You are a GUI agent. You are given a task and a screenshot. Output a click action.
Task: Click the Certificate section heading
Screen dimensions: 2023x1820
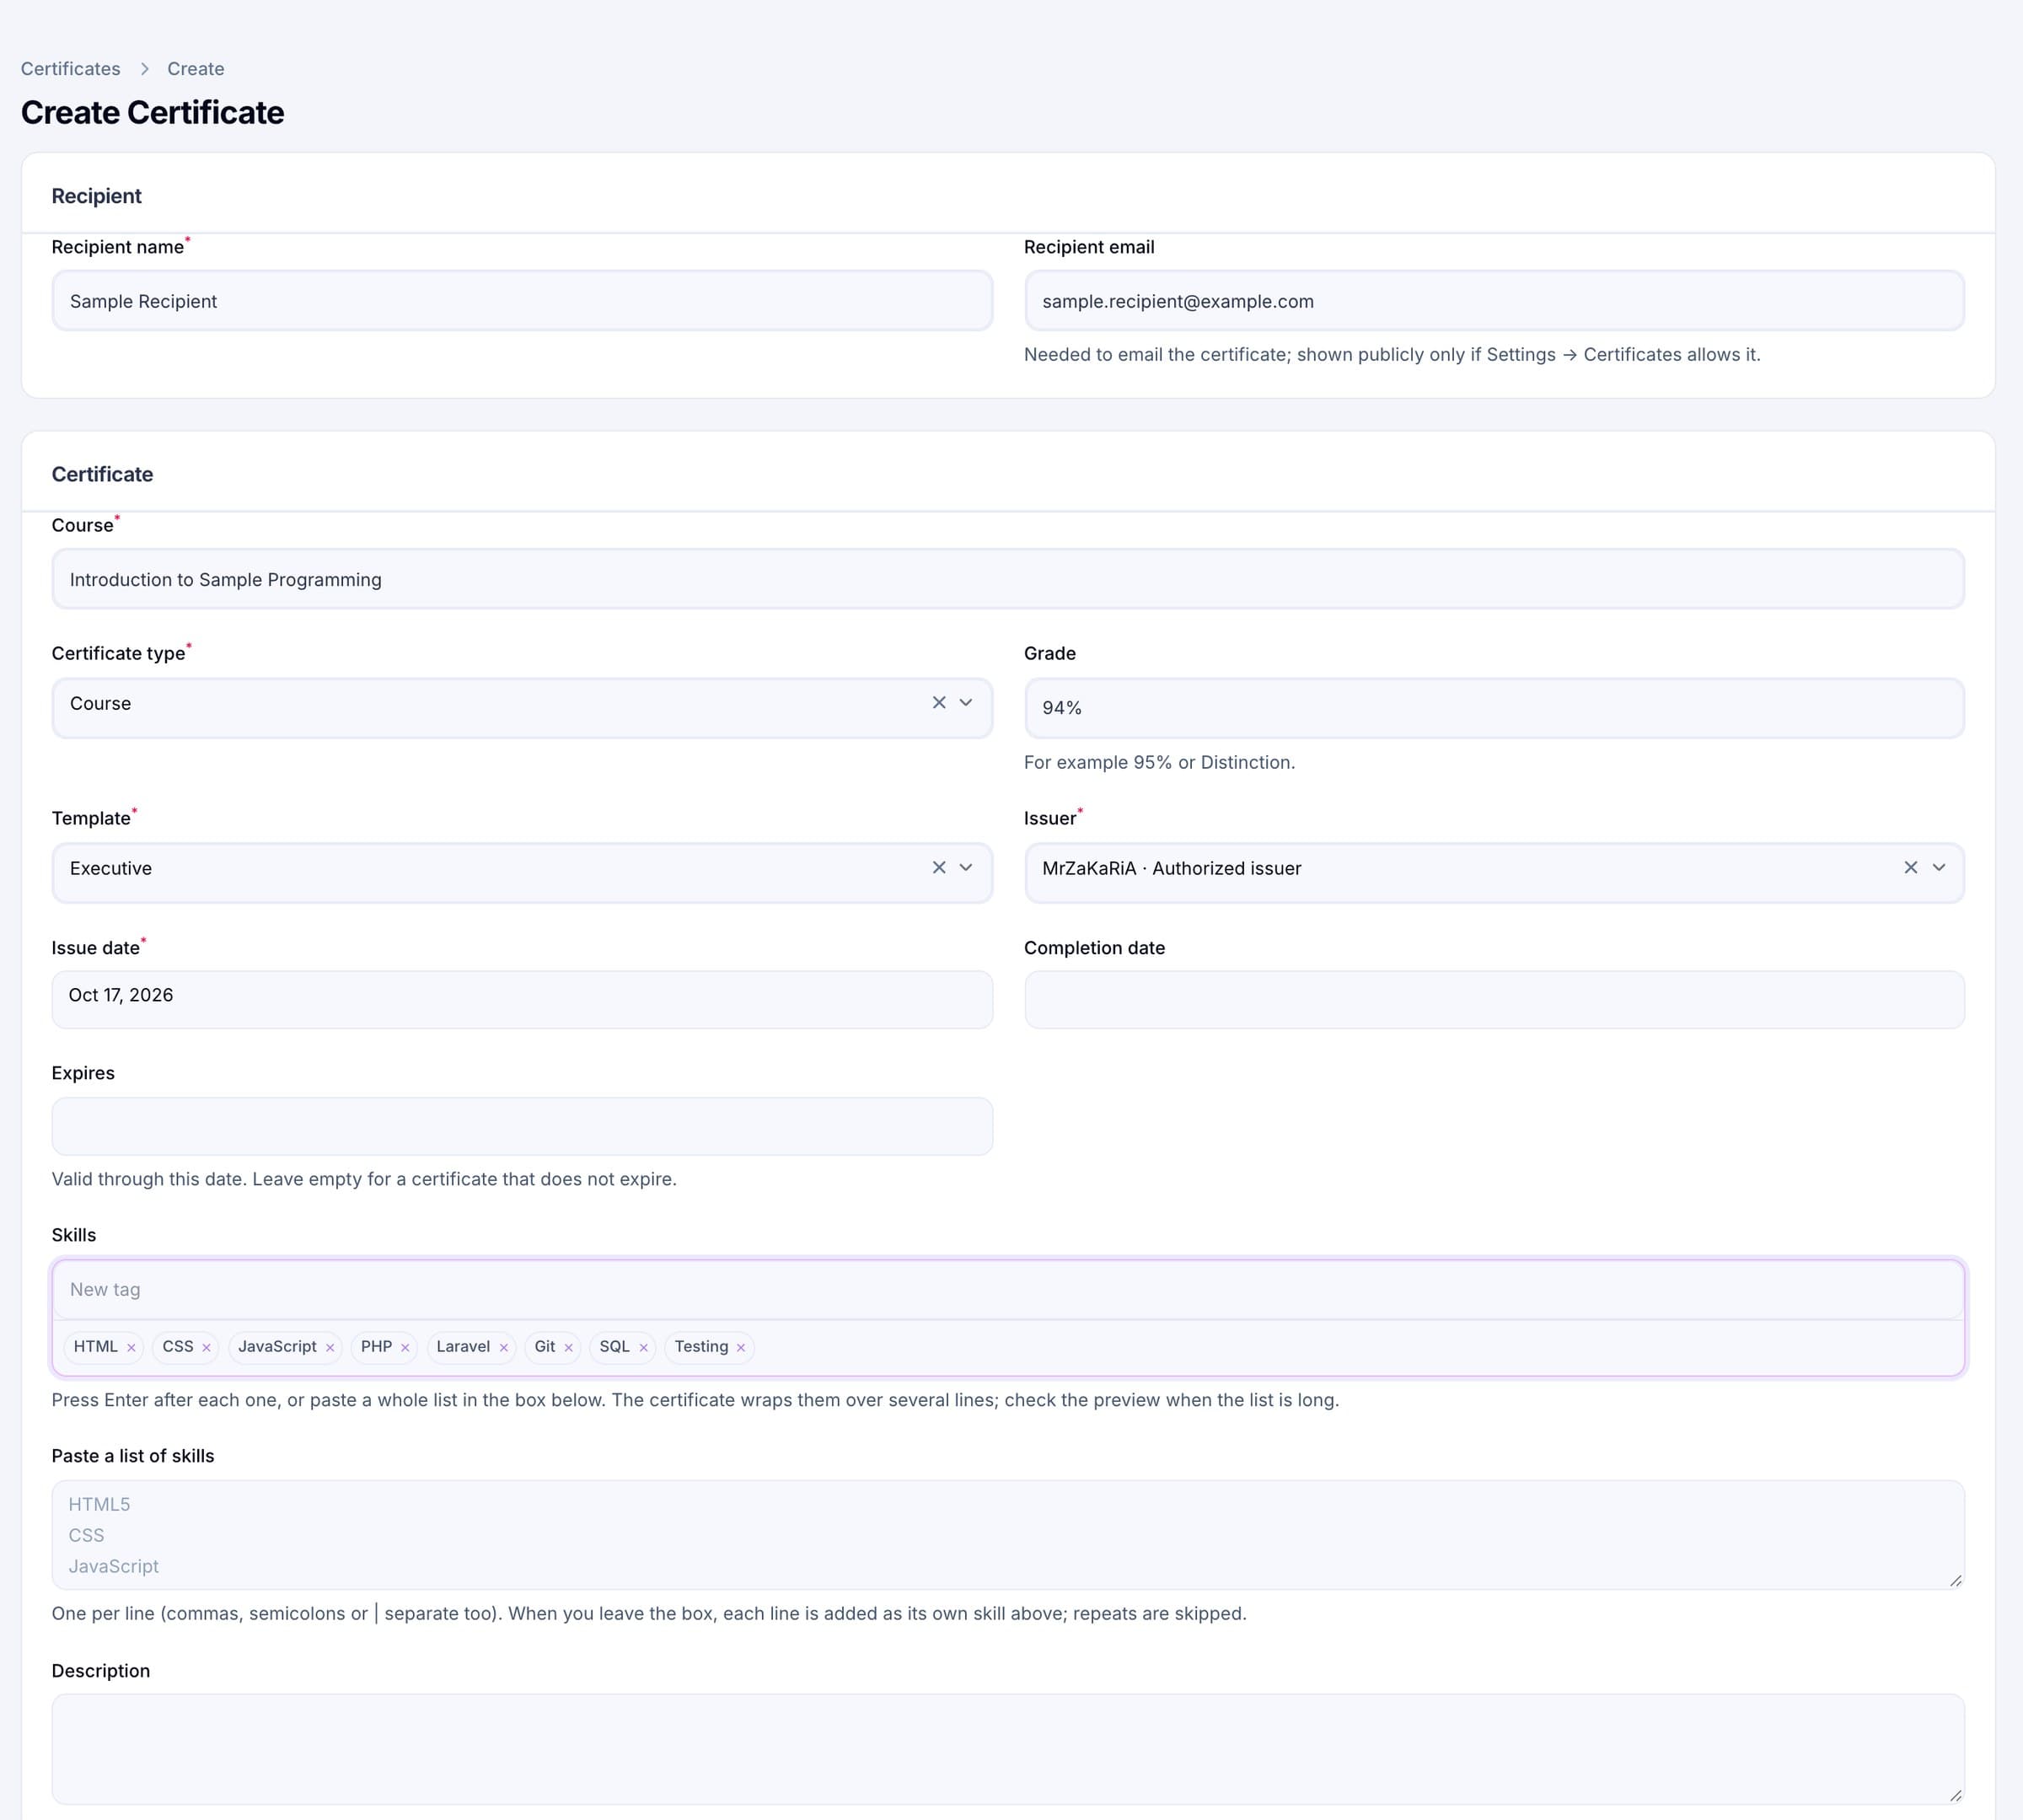102,474
